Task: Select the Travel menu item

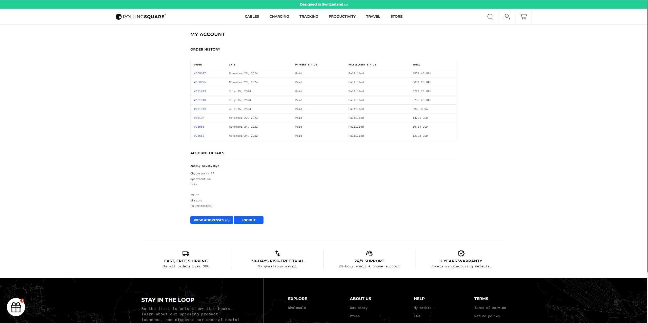Action: 373,16
